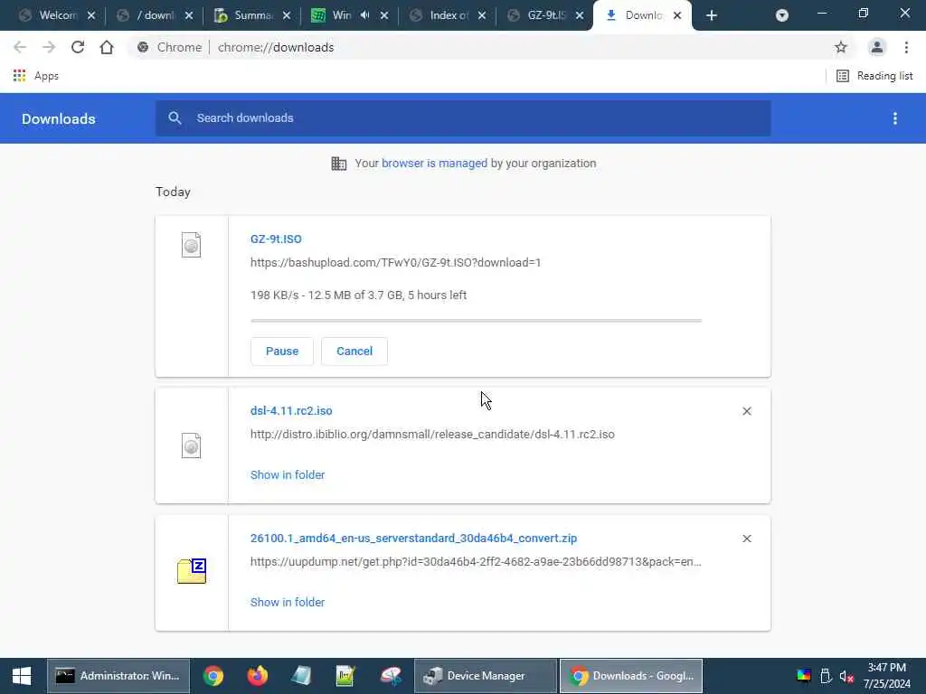
Task: Click the uupdump.net source URL text
Action: [476, 562]
